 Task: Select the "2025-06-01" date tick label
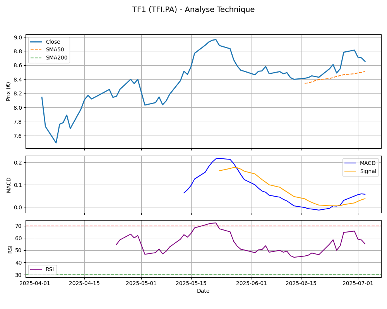252,283
